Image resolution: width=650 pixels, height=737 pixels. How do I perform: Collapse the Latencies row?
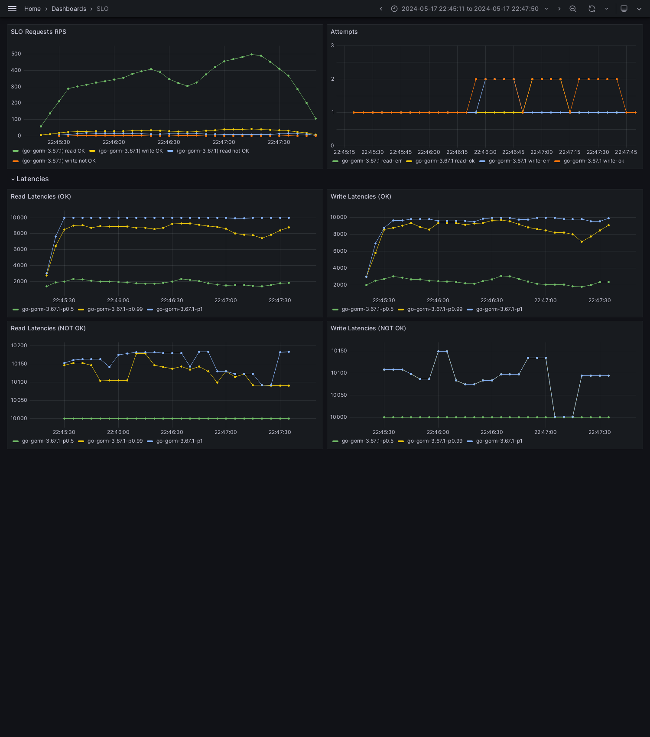point(29,179)
